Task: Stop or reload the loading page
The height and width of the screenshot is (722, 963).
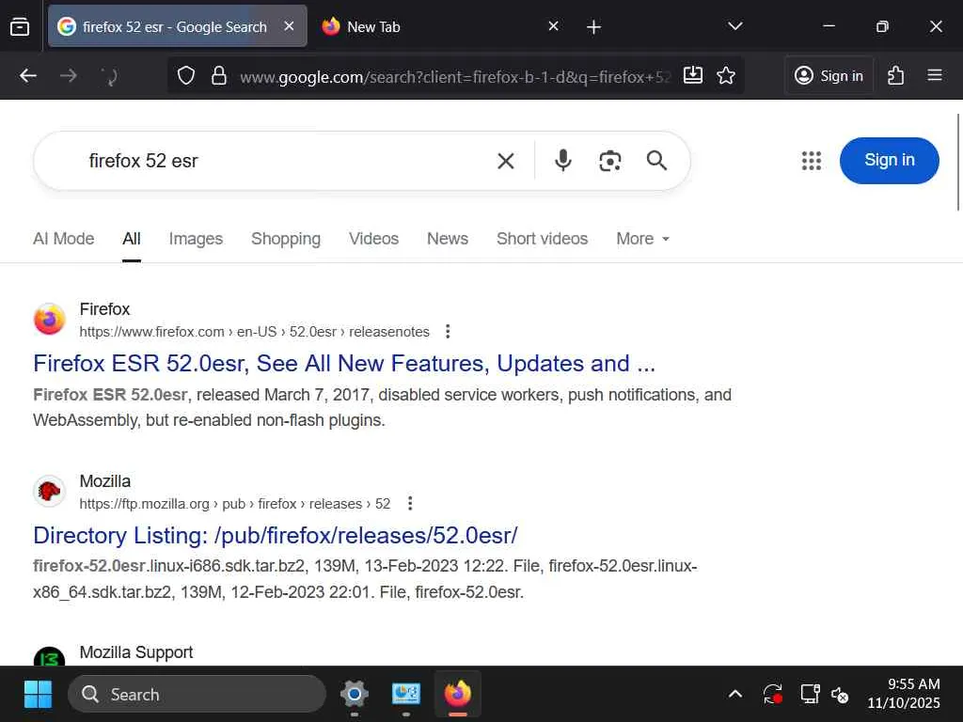Action: [x=109, y=76]
